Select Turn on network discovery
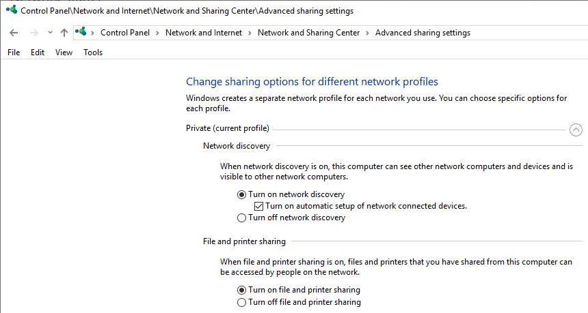The height and width of the screenshot is (313, 588). 241,194
